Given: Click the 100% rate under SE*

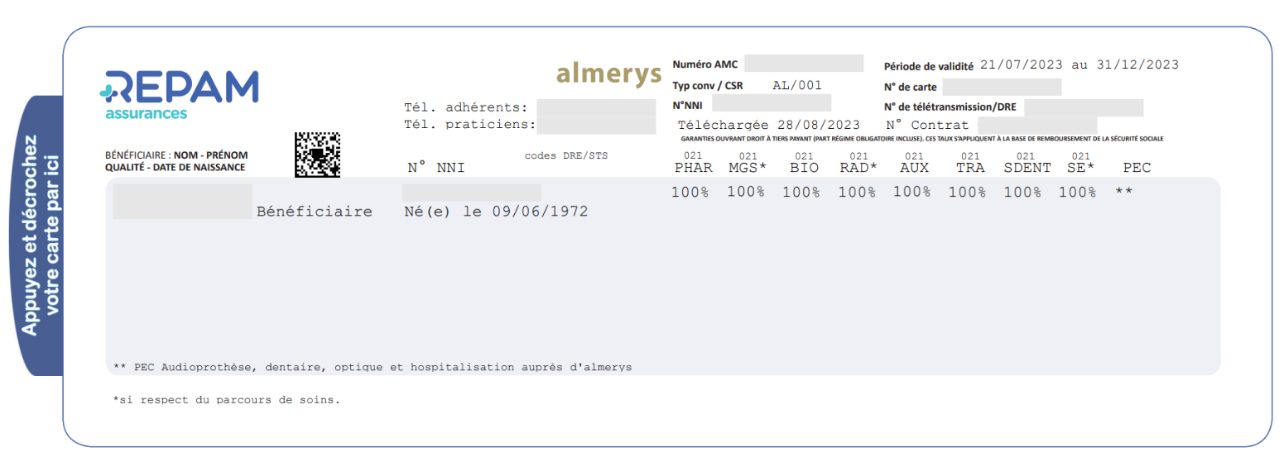Looking at the screenshot, I should (1078, 193).
